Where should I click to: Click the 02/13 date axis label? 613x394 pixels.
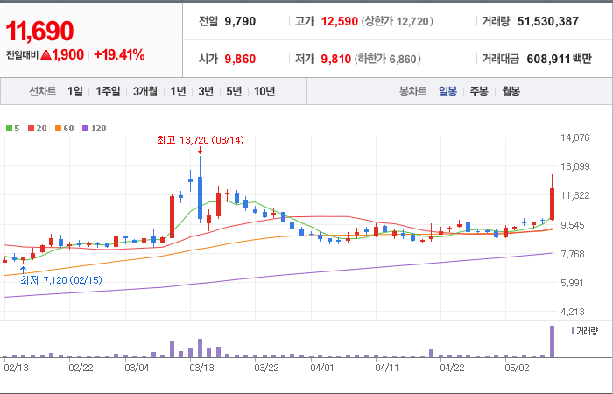coord(16,368)
